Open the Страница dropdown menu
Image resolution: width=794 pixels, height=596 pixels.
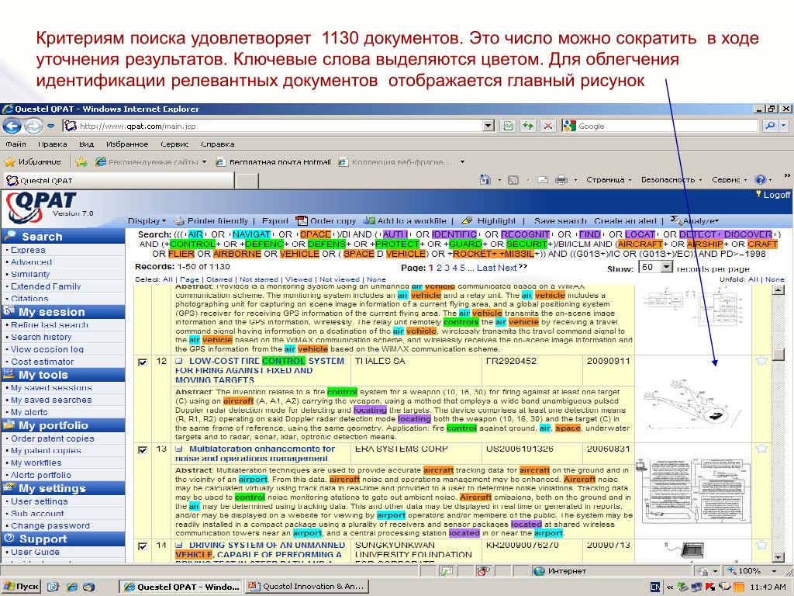tap(609, 179)
